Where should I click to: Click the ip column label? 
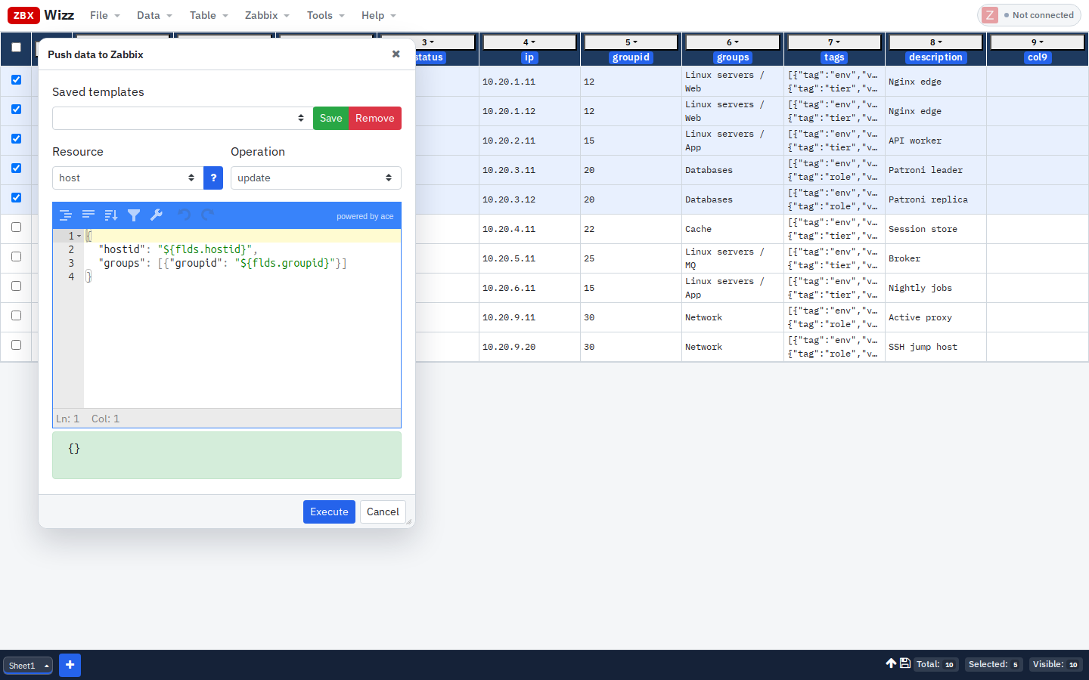(x=529, y=57)
